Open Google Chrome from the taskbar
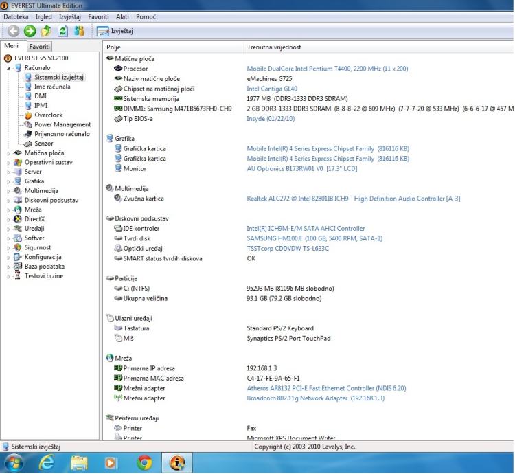This screenshot has width=515, height=474. [144, 463]
